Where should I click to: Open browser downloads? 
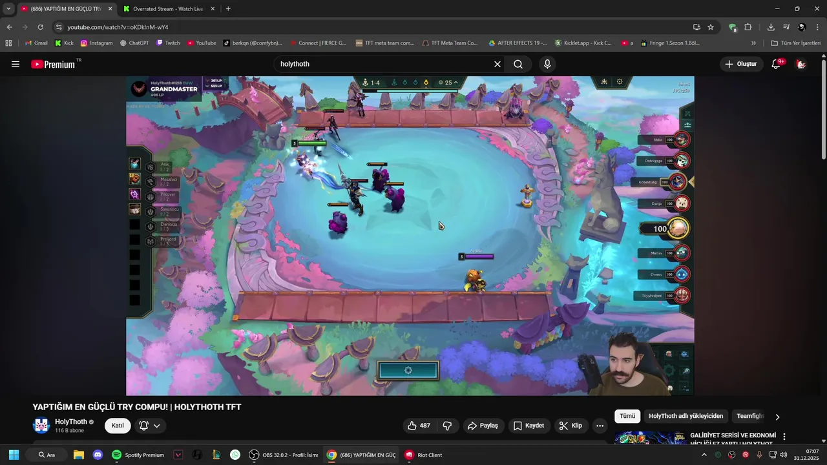[x=771, y=27]
